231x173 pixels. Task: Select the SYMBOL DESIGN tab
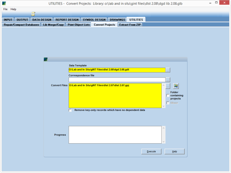coord(94,20)
